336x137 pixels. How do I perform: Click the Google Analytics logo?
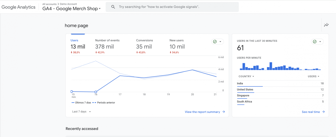pyautogui.click(x=18, y=7)
